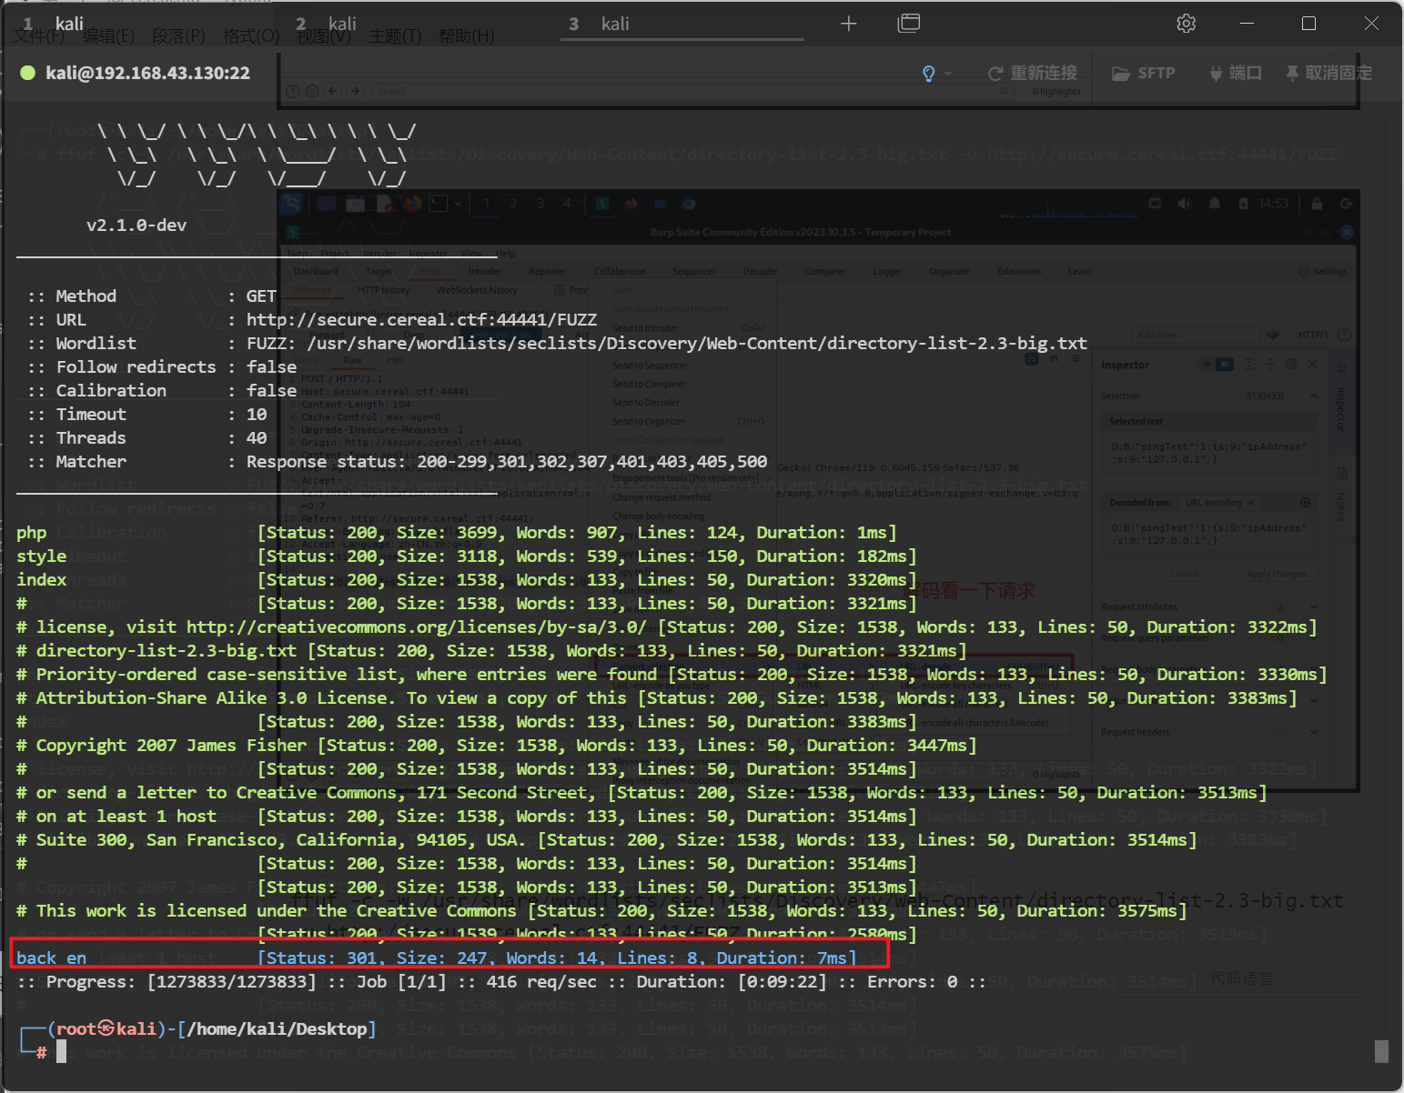Click the '# Suite 300, San Francisco' row
The image size is (1404, 1093).
(x=607, y=839)
